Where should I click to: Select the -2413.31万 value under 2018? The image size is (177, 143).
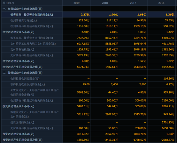pyautogui.click(x=111, y=140)
